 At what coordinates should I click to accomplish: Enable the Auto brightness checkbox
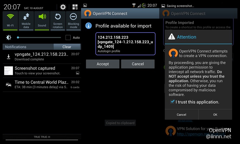[68, 37]
